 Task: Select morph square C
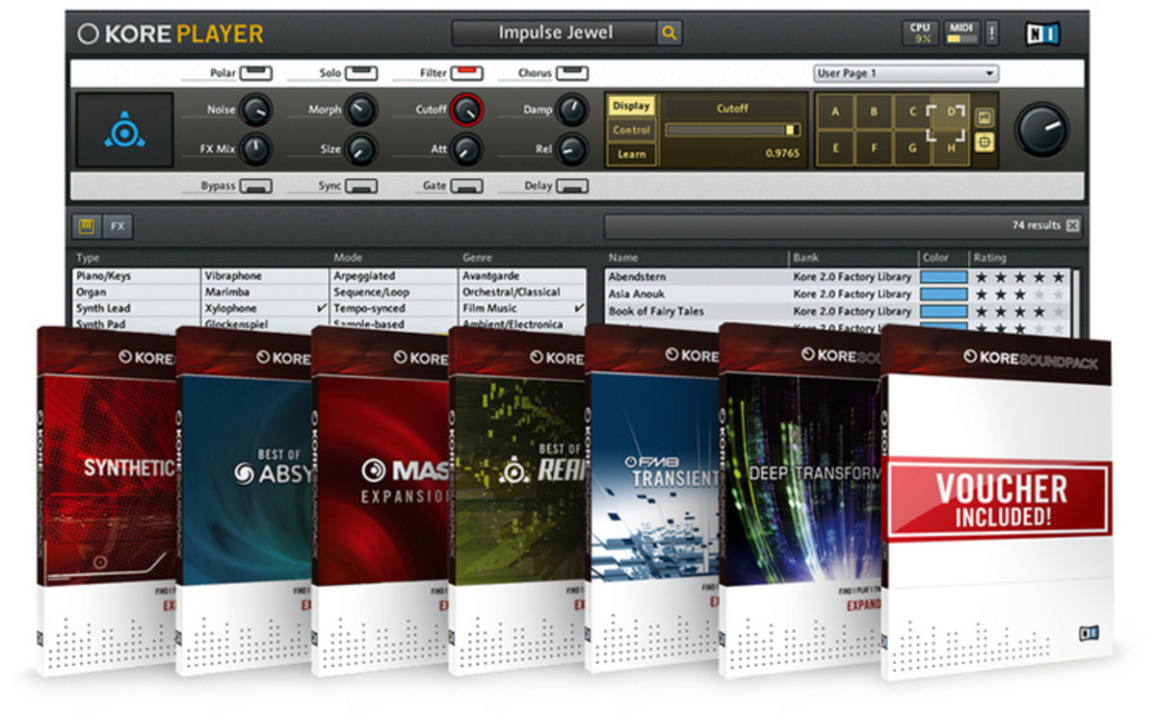pyautogui.click(x=912, y=112)
